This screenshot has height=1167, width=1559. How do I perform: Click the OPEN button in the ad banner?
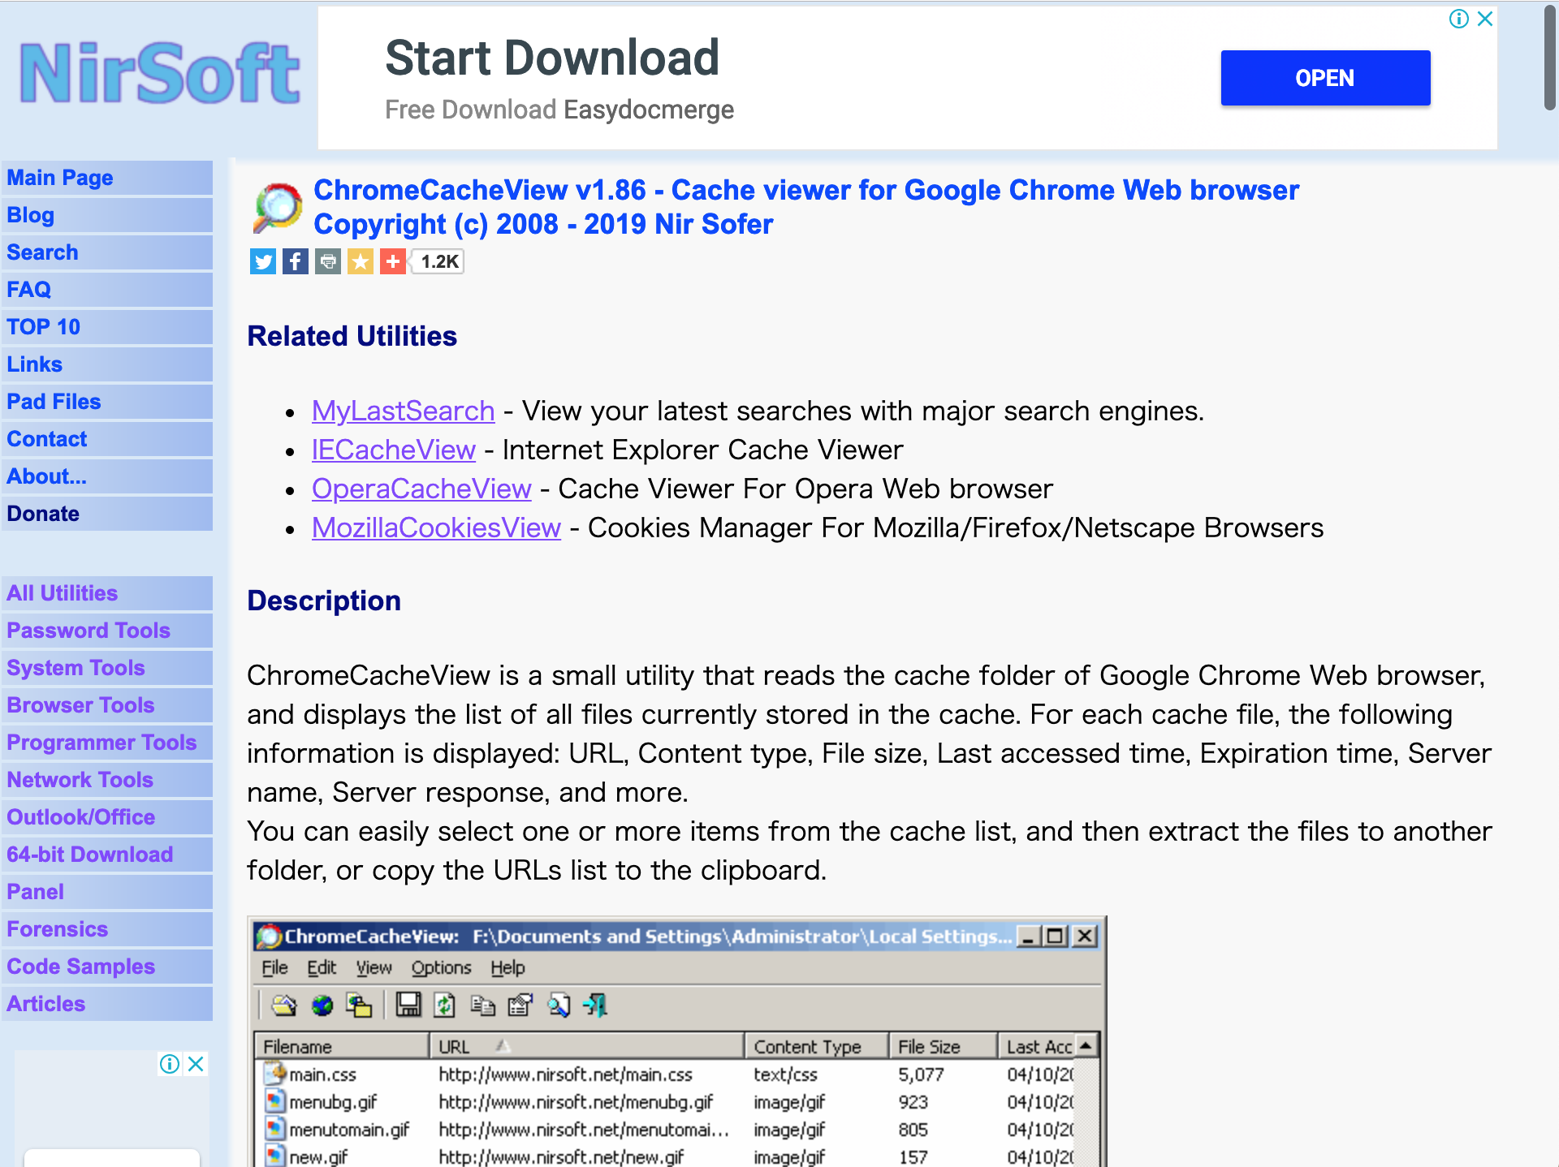[x=1325, y=78]
